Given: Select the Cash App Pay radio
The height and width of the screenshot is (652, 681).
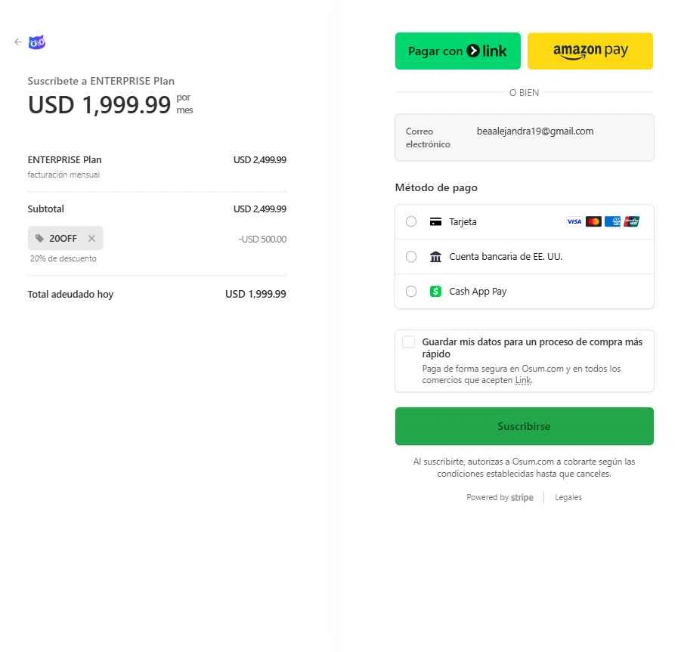Looking at the screenshot, I should tap(411, 292).
